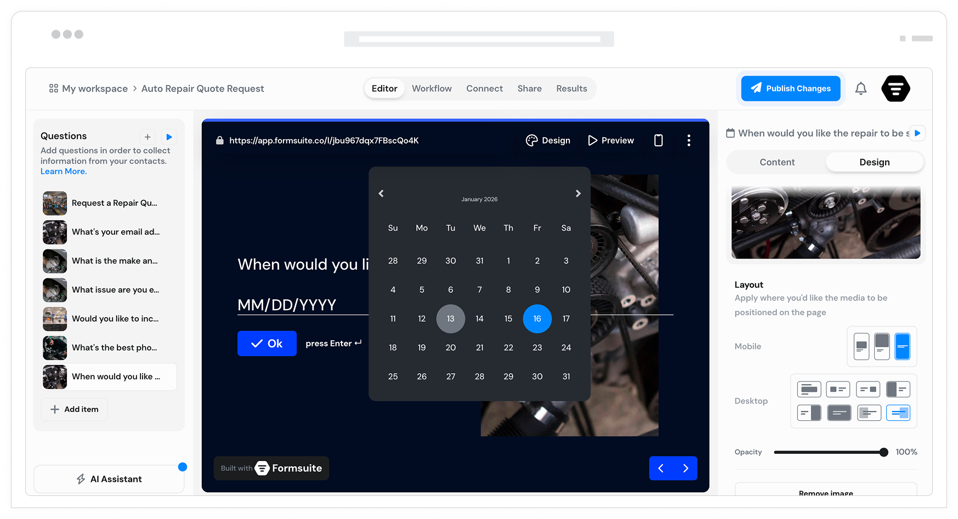The width and height of the screenshot is (958, 519).
Task: Open the Content tab in right panel
Action: (776, 162)
